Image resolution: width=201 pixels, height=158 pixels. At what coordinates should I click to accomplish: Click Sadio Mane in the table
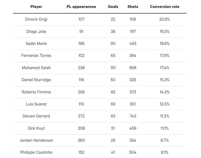(36, 43)
